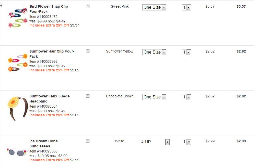
Task: Enable the Ice Cream Cone Sunglasses checkbox
Action: click(x=88, y=141)
